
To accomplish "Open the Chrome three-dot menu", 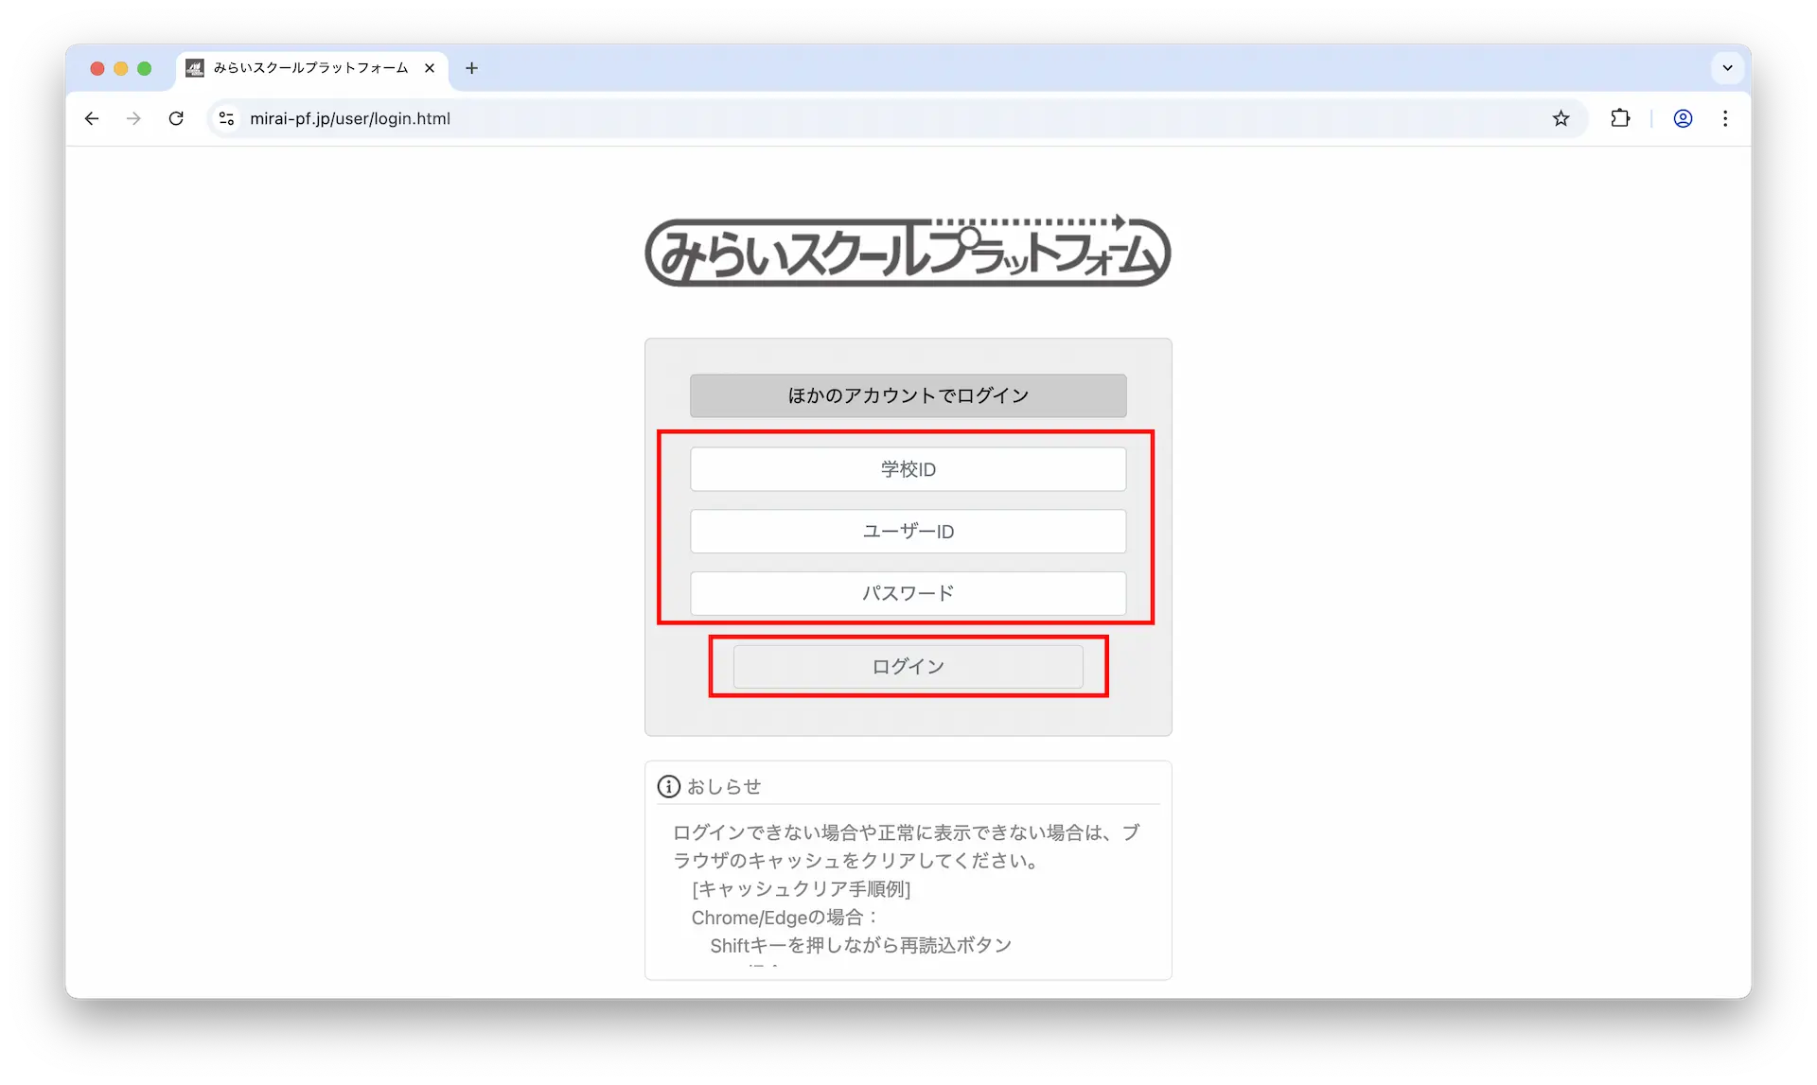I will pyautogui.click(x=1725, y=118).
